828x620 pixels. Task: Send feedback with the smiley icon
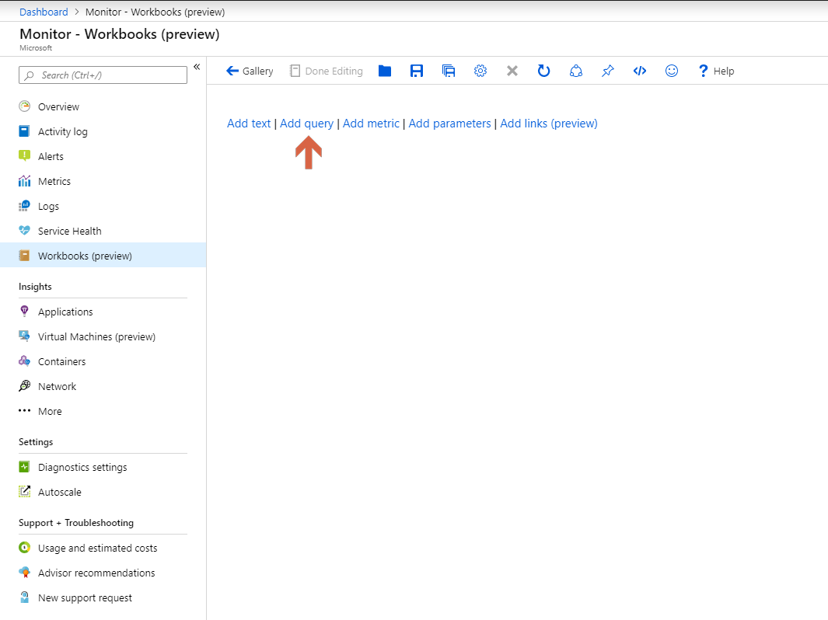coord(672,71)
